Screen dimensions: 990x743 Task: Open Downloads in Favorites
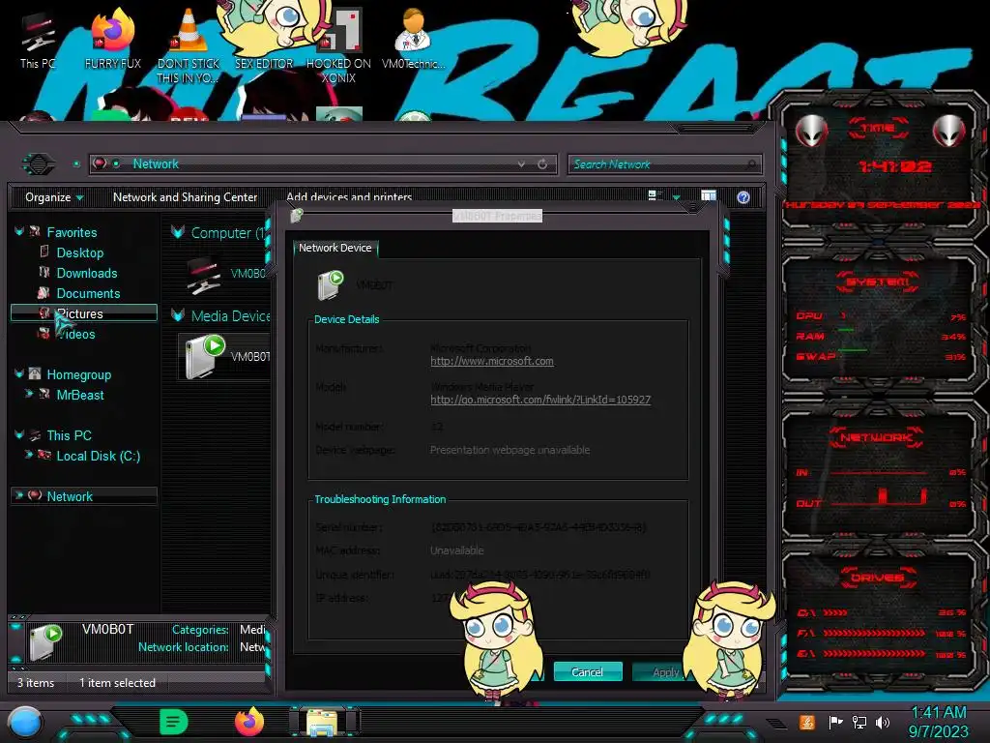pos(87,273)
